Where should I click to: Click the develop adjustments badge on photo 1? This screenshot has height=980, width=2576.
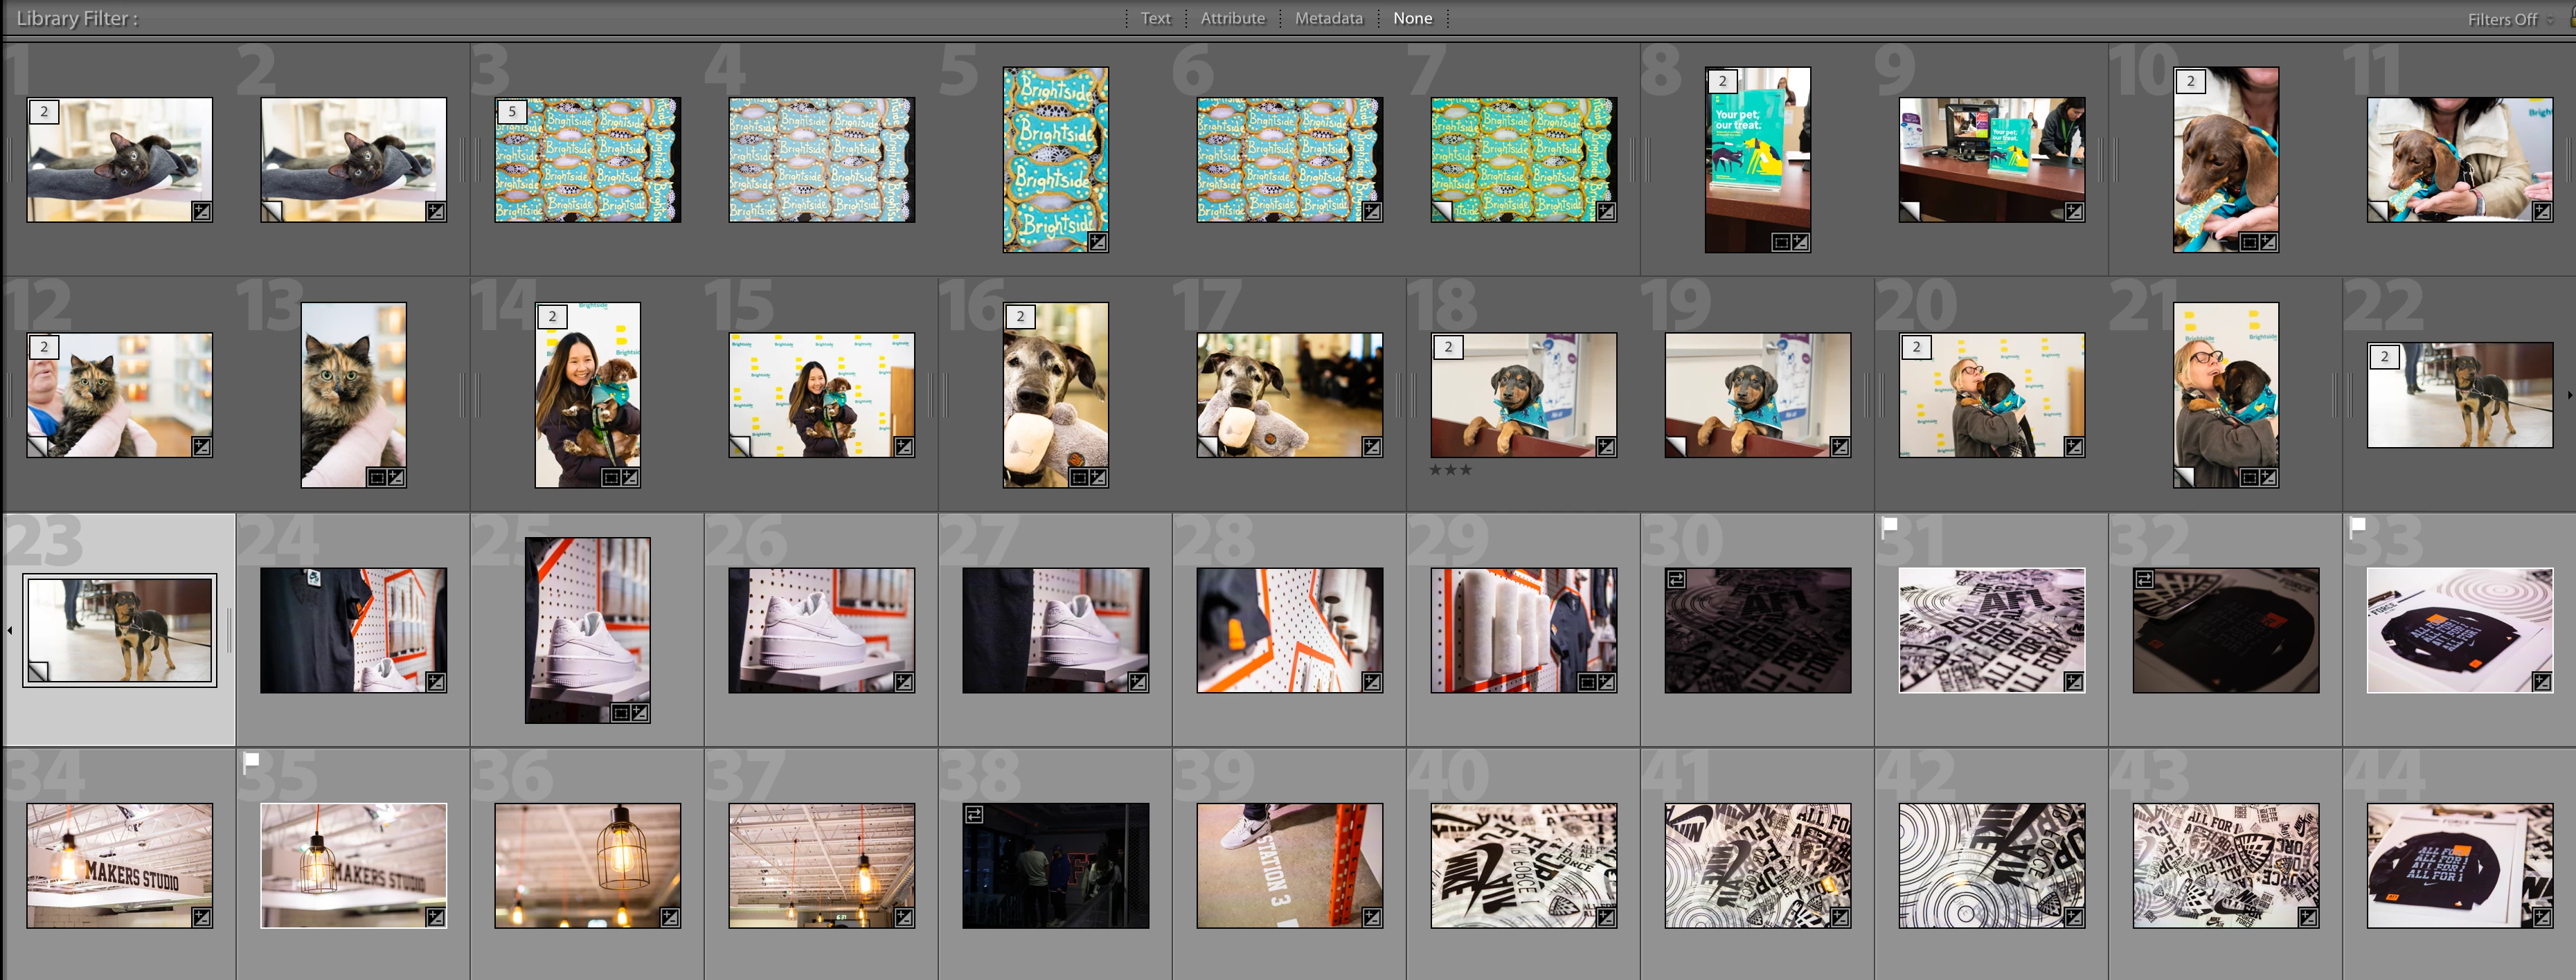(x=202, y=212)
